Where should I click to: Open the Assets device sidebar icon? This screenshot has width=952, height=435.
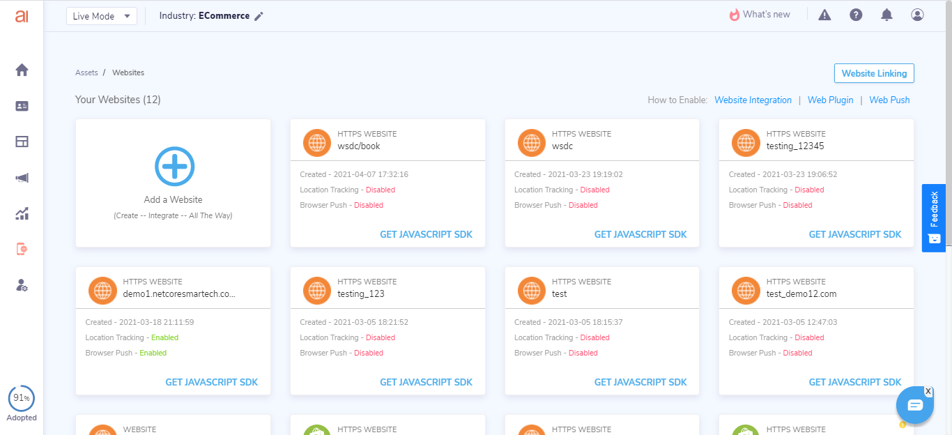pyautogui.click(x=22, y=249)
